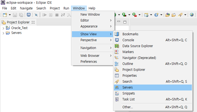Expand the Oracle_Test project node
Image resolution: width=197 pixels, height=112 pixels.
tap(3, 28)
